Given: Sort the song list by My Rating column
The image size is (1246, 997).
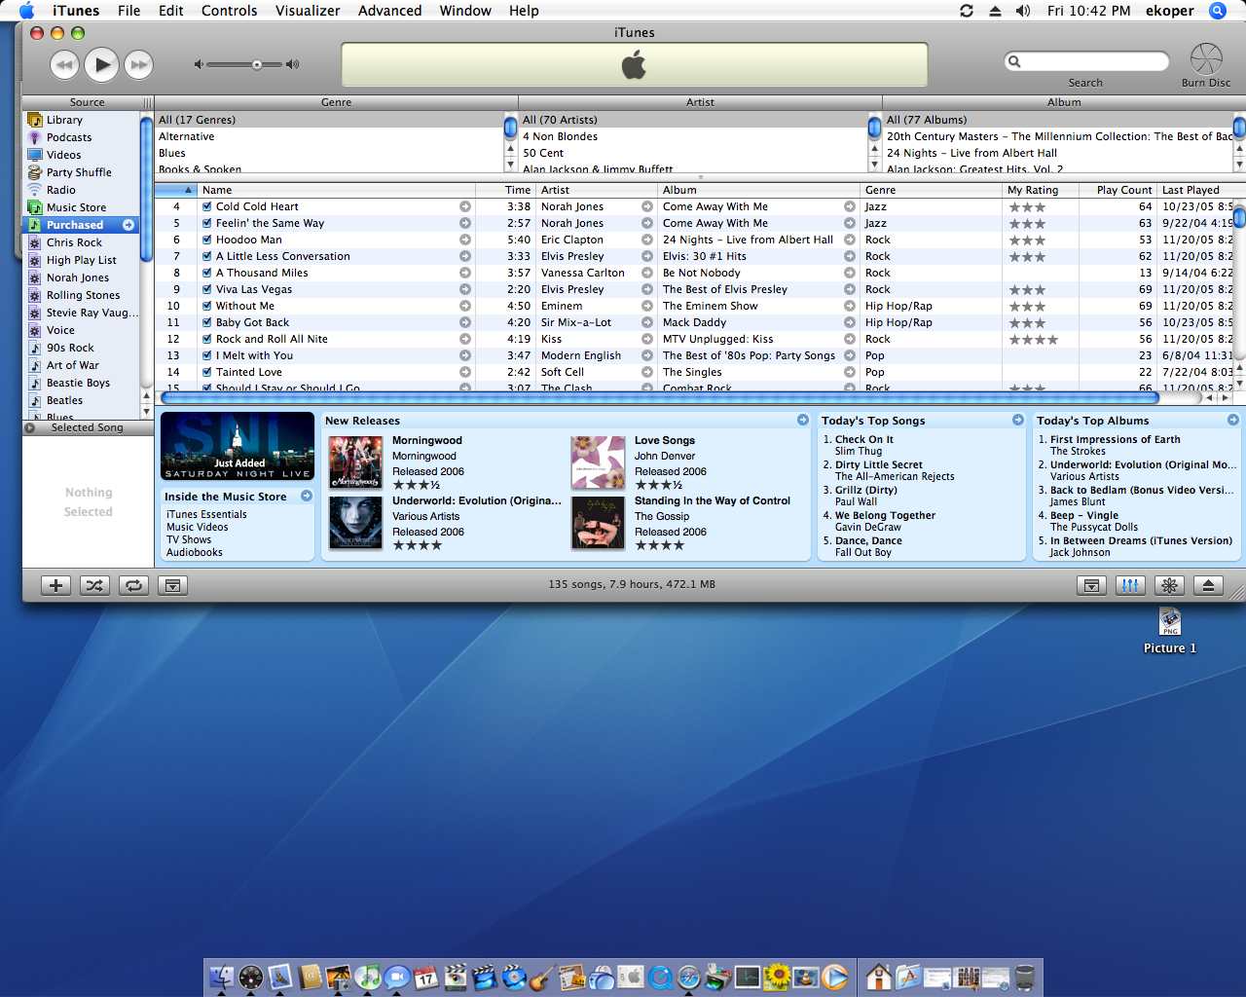Looking at the screenshot, I should coord(1041,190).
